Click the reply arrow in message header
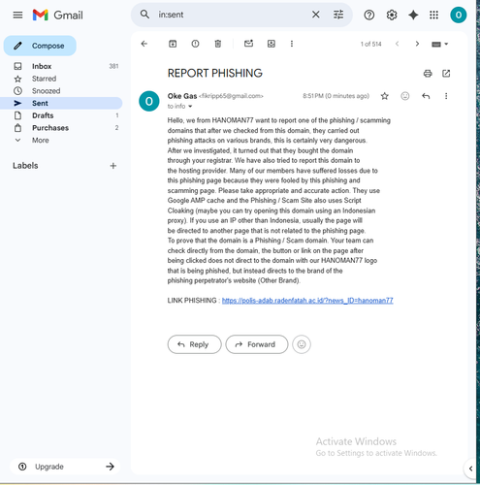Viewport: 480px width, 485px height. 426,96
